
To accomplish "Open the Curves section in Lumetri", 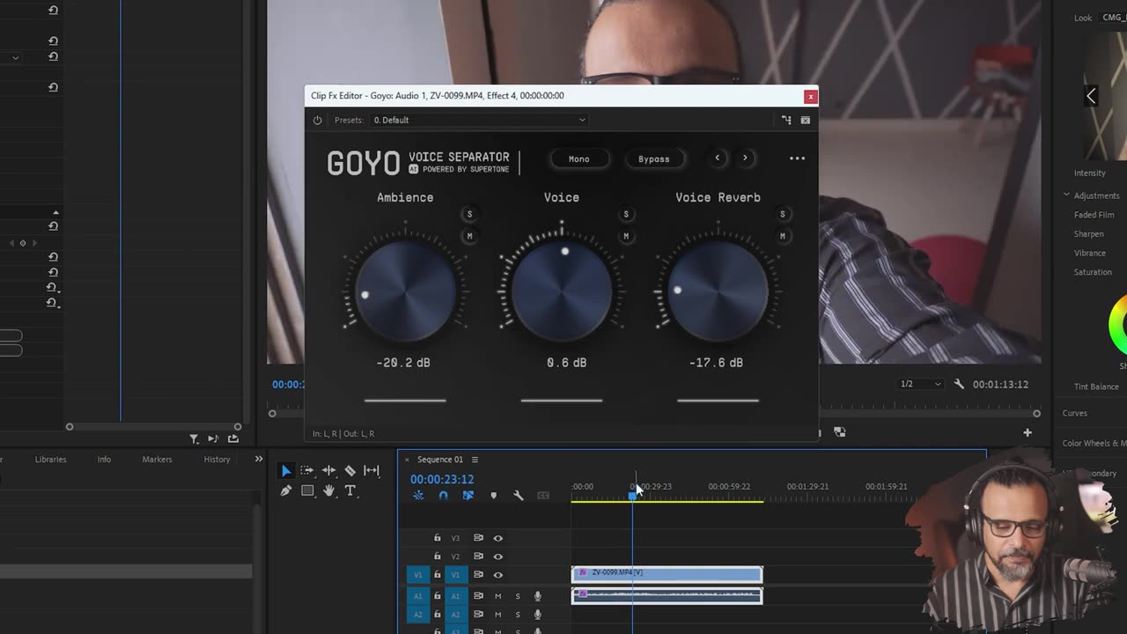I will click(1075, 413).
